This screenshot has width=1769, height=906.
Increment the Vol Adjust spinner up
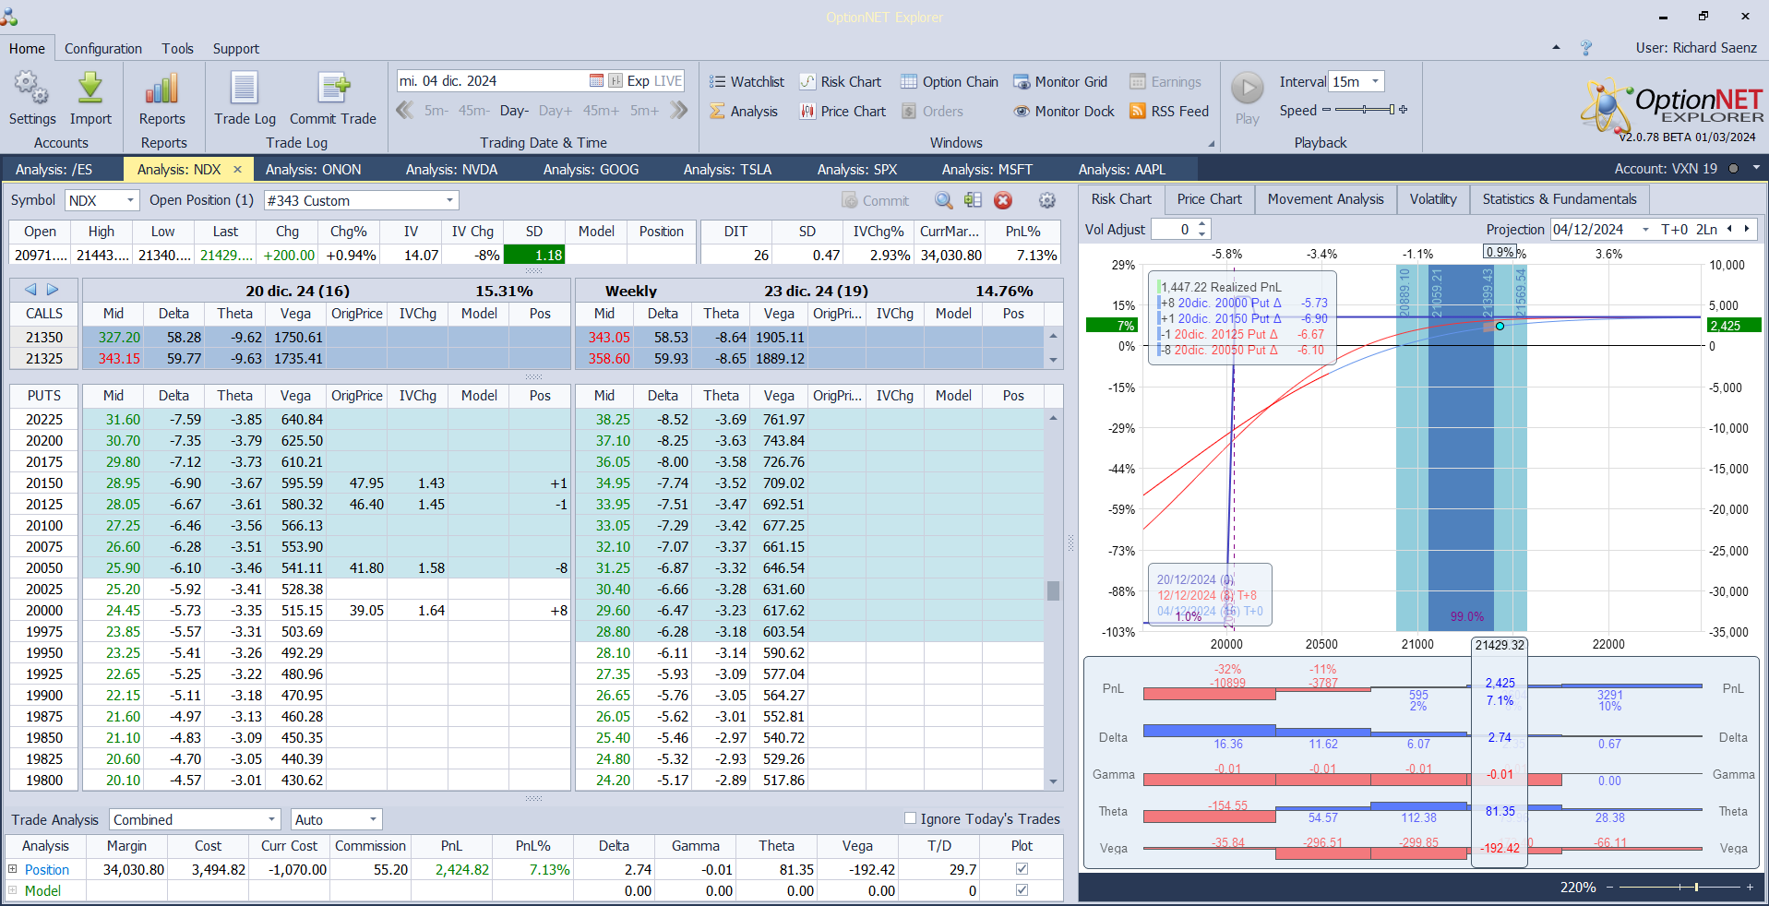[x=1201, y=224]
